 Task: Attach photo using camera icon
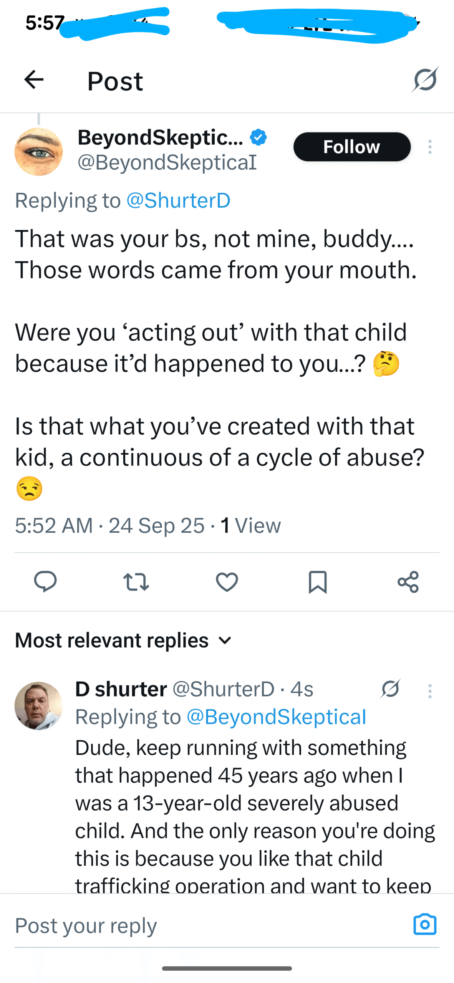(x=425, y=924)
